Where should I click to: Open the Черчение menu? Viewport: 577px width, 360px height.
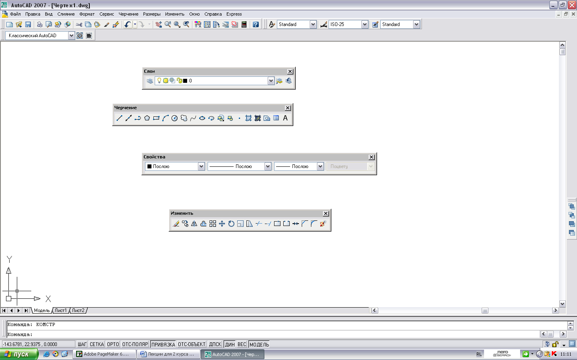(x=128, y=14)
